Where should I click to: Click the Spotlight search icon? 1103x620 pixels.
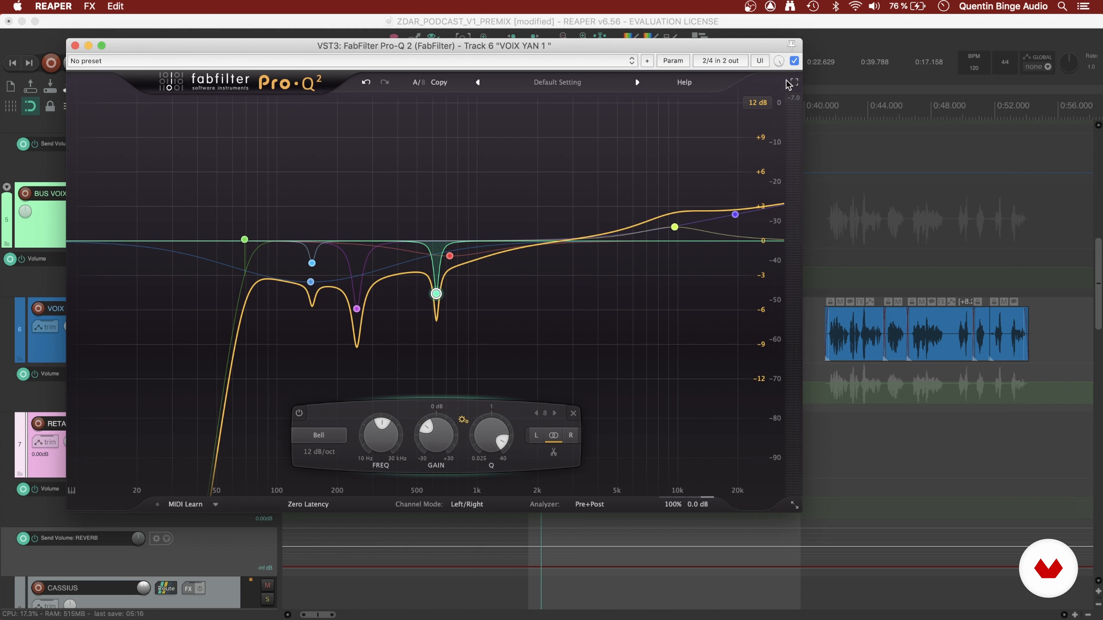coord(1062,6)
